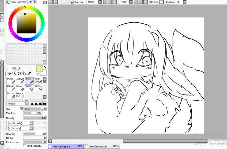Image resolution: width=227 pixels, height=149 pixels.
Task: Choose the SelPen tool
Action: 29,88
